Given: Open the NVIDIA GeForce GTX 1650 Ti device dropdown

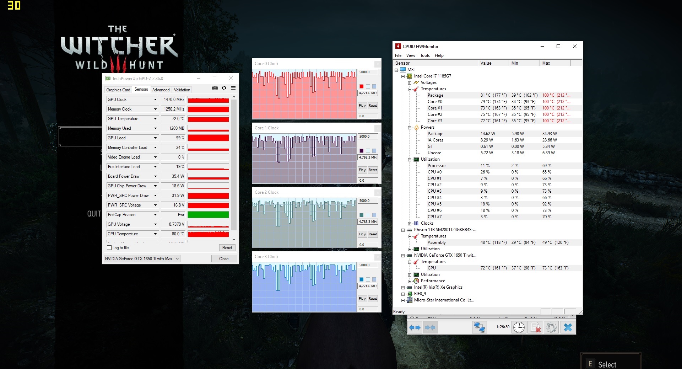Looking at the screenshot, I should (142, 259).
